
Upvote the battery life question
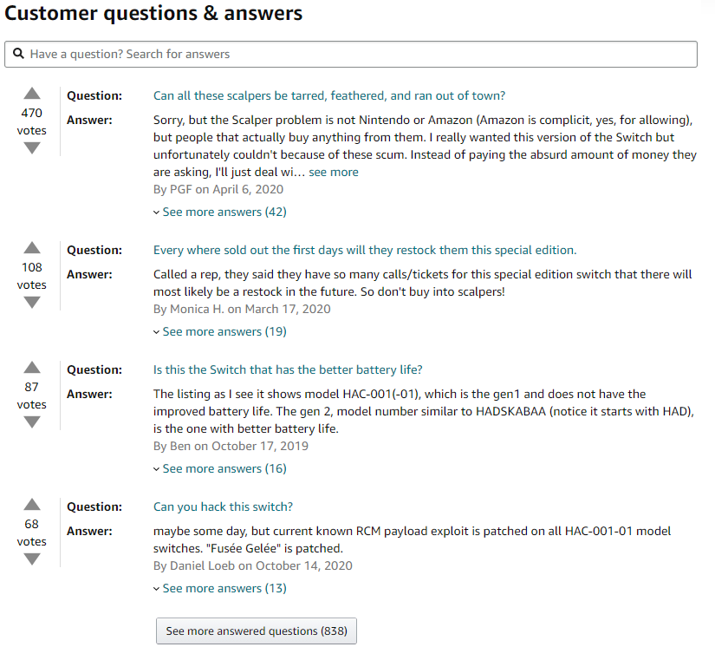pyautogui.click(x=32, y=368)
